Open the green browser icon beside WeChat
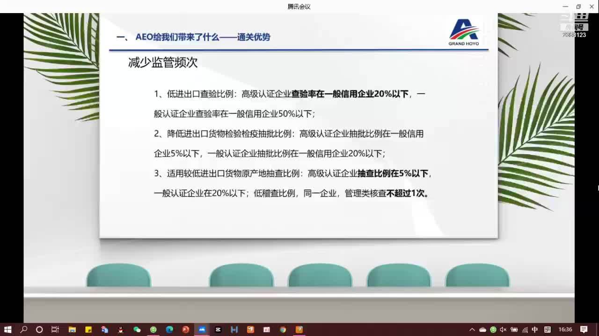This screenshot has height=336, width=599. pyautogui.click(x=153, y=329)
